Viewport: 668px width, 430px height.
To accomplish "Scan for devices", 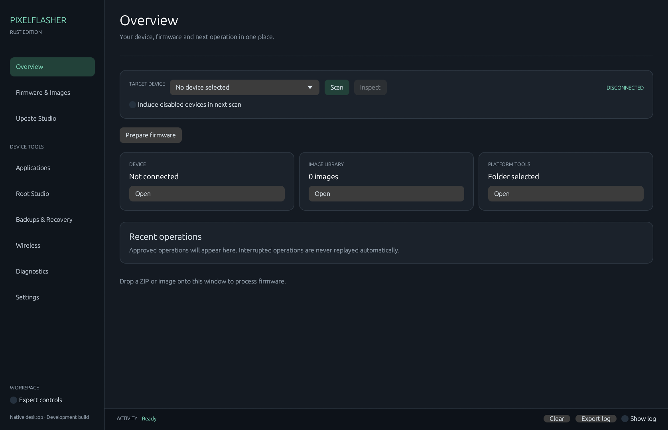I will 337,88.
